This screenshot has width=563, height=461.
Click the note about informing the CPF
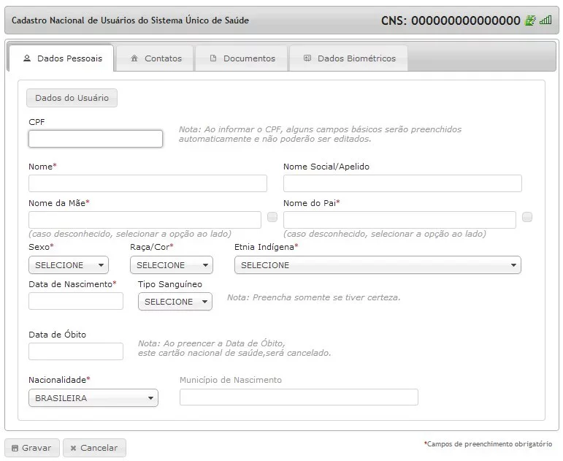click(x=321, y=134)
